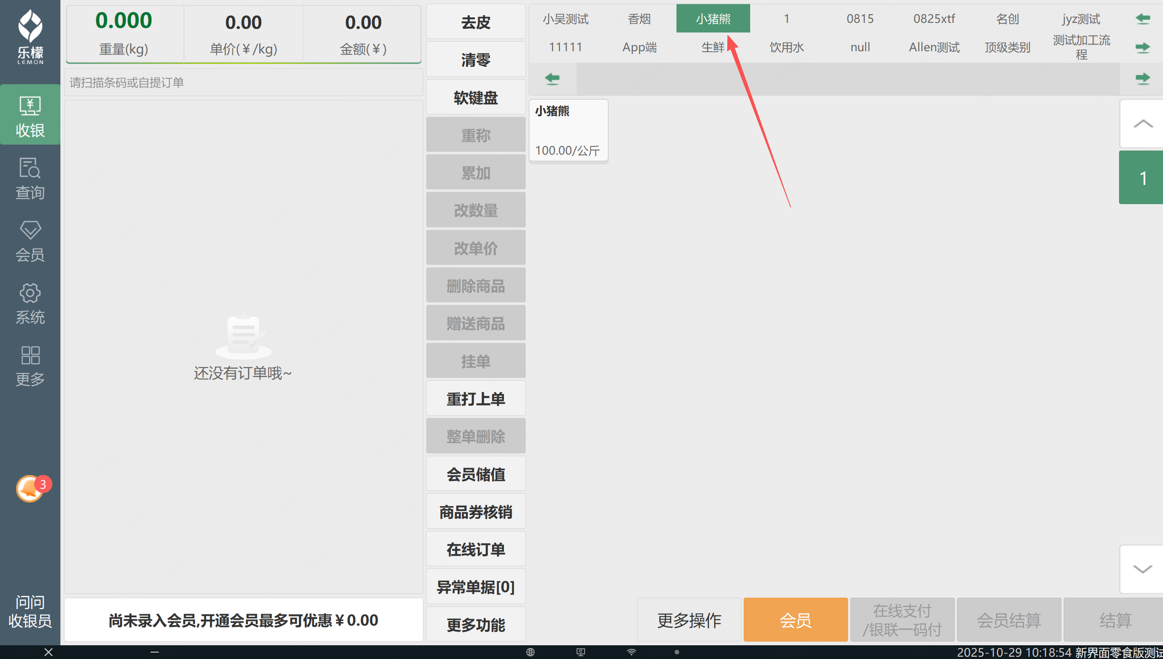Screen dimensions: 1163x659
Task: Add the 小猪熊 100.00/公斤 product tile
Action: (x=568, y=131)
